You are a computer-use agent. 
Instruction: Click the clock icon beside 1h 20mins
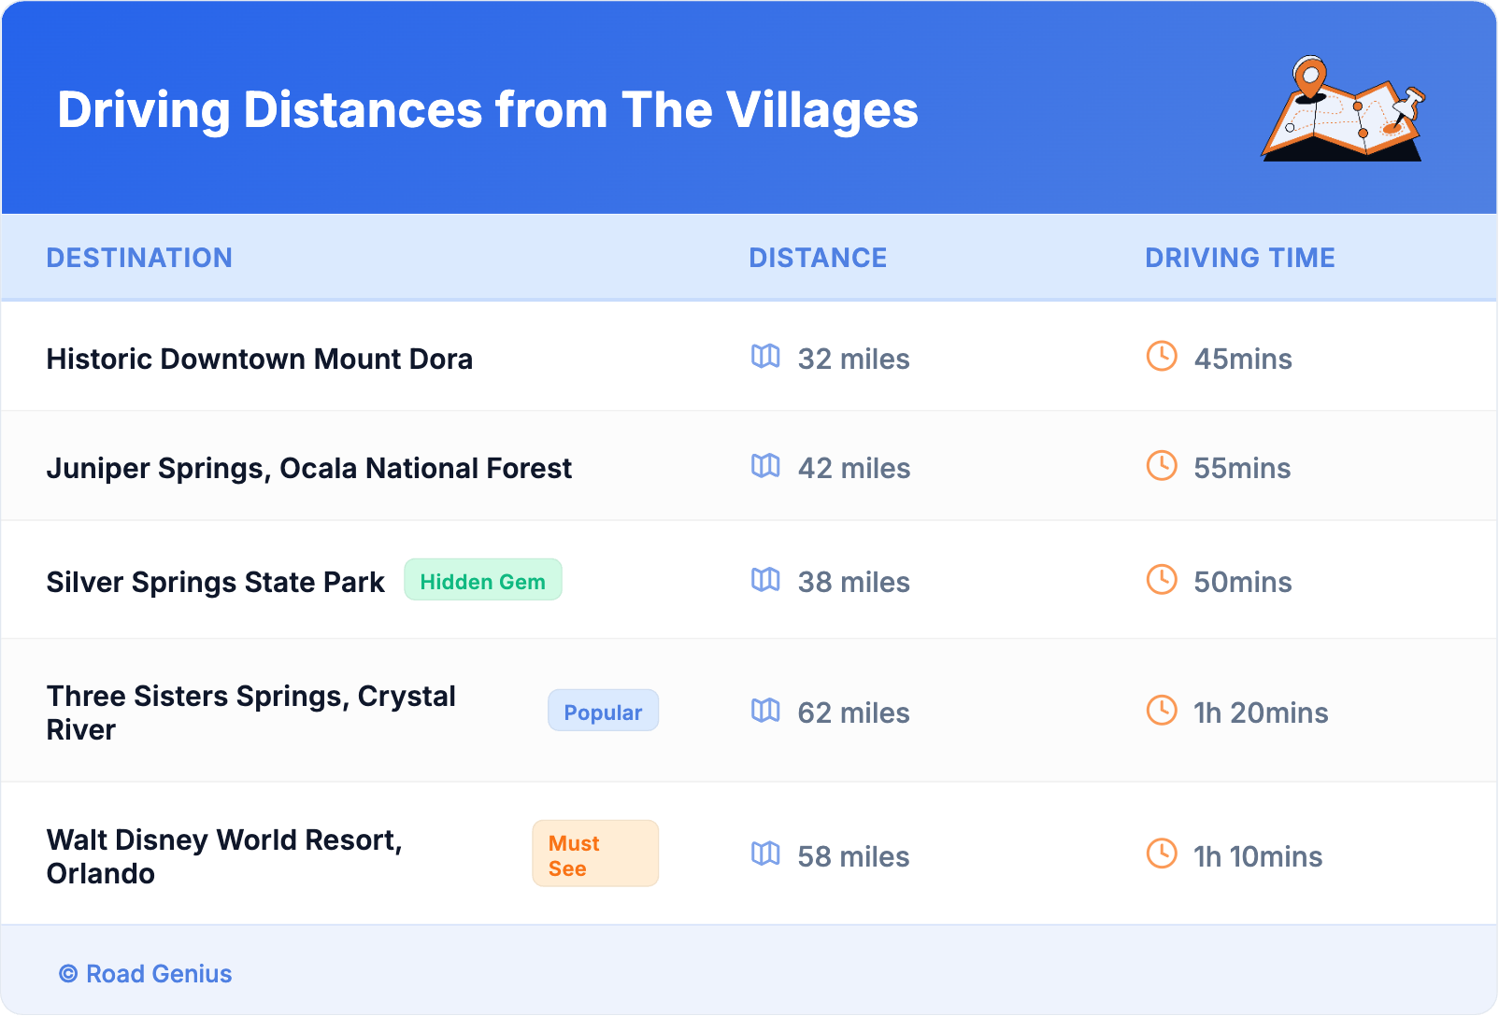point(1162,711)
